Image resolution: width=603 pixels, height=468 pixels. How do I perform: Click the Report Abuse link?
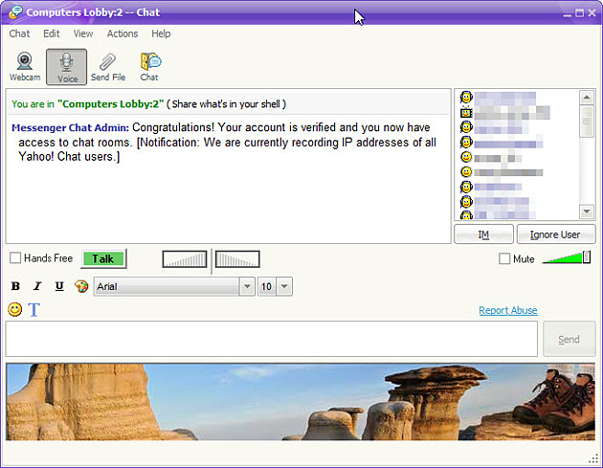click(x=508, y=310)
